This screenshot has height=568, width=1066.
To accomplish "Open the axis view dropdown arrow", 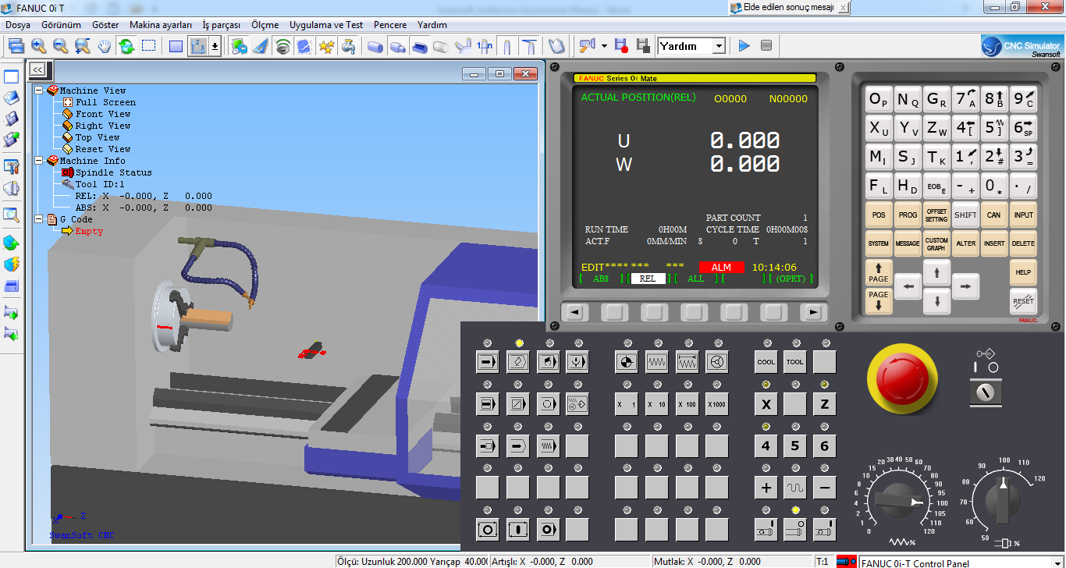I will click(x=215, y=46).
